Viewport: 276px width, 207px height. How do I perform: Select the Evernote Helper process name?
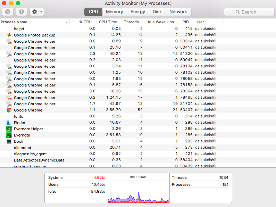click(28, 129)
